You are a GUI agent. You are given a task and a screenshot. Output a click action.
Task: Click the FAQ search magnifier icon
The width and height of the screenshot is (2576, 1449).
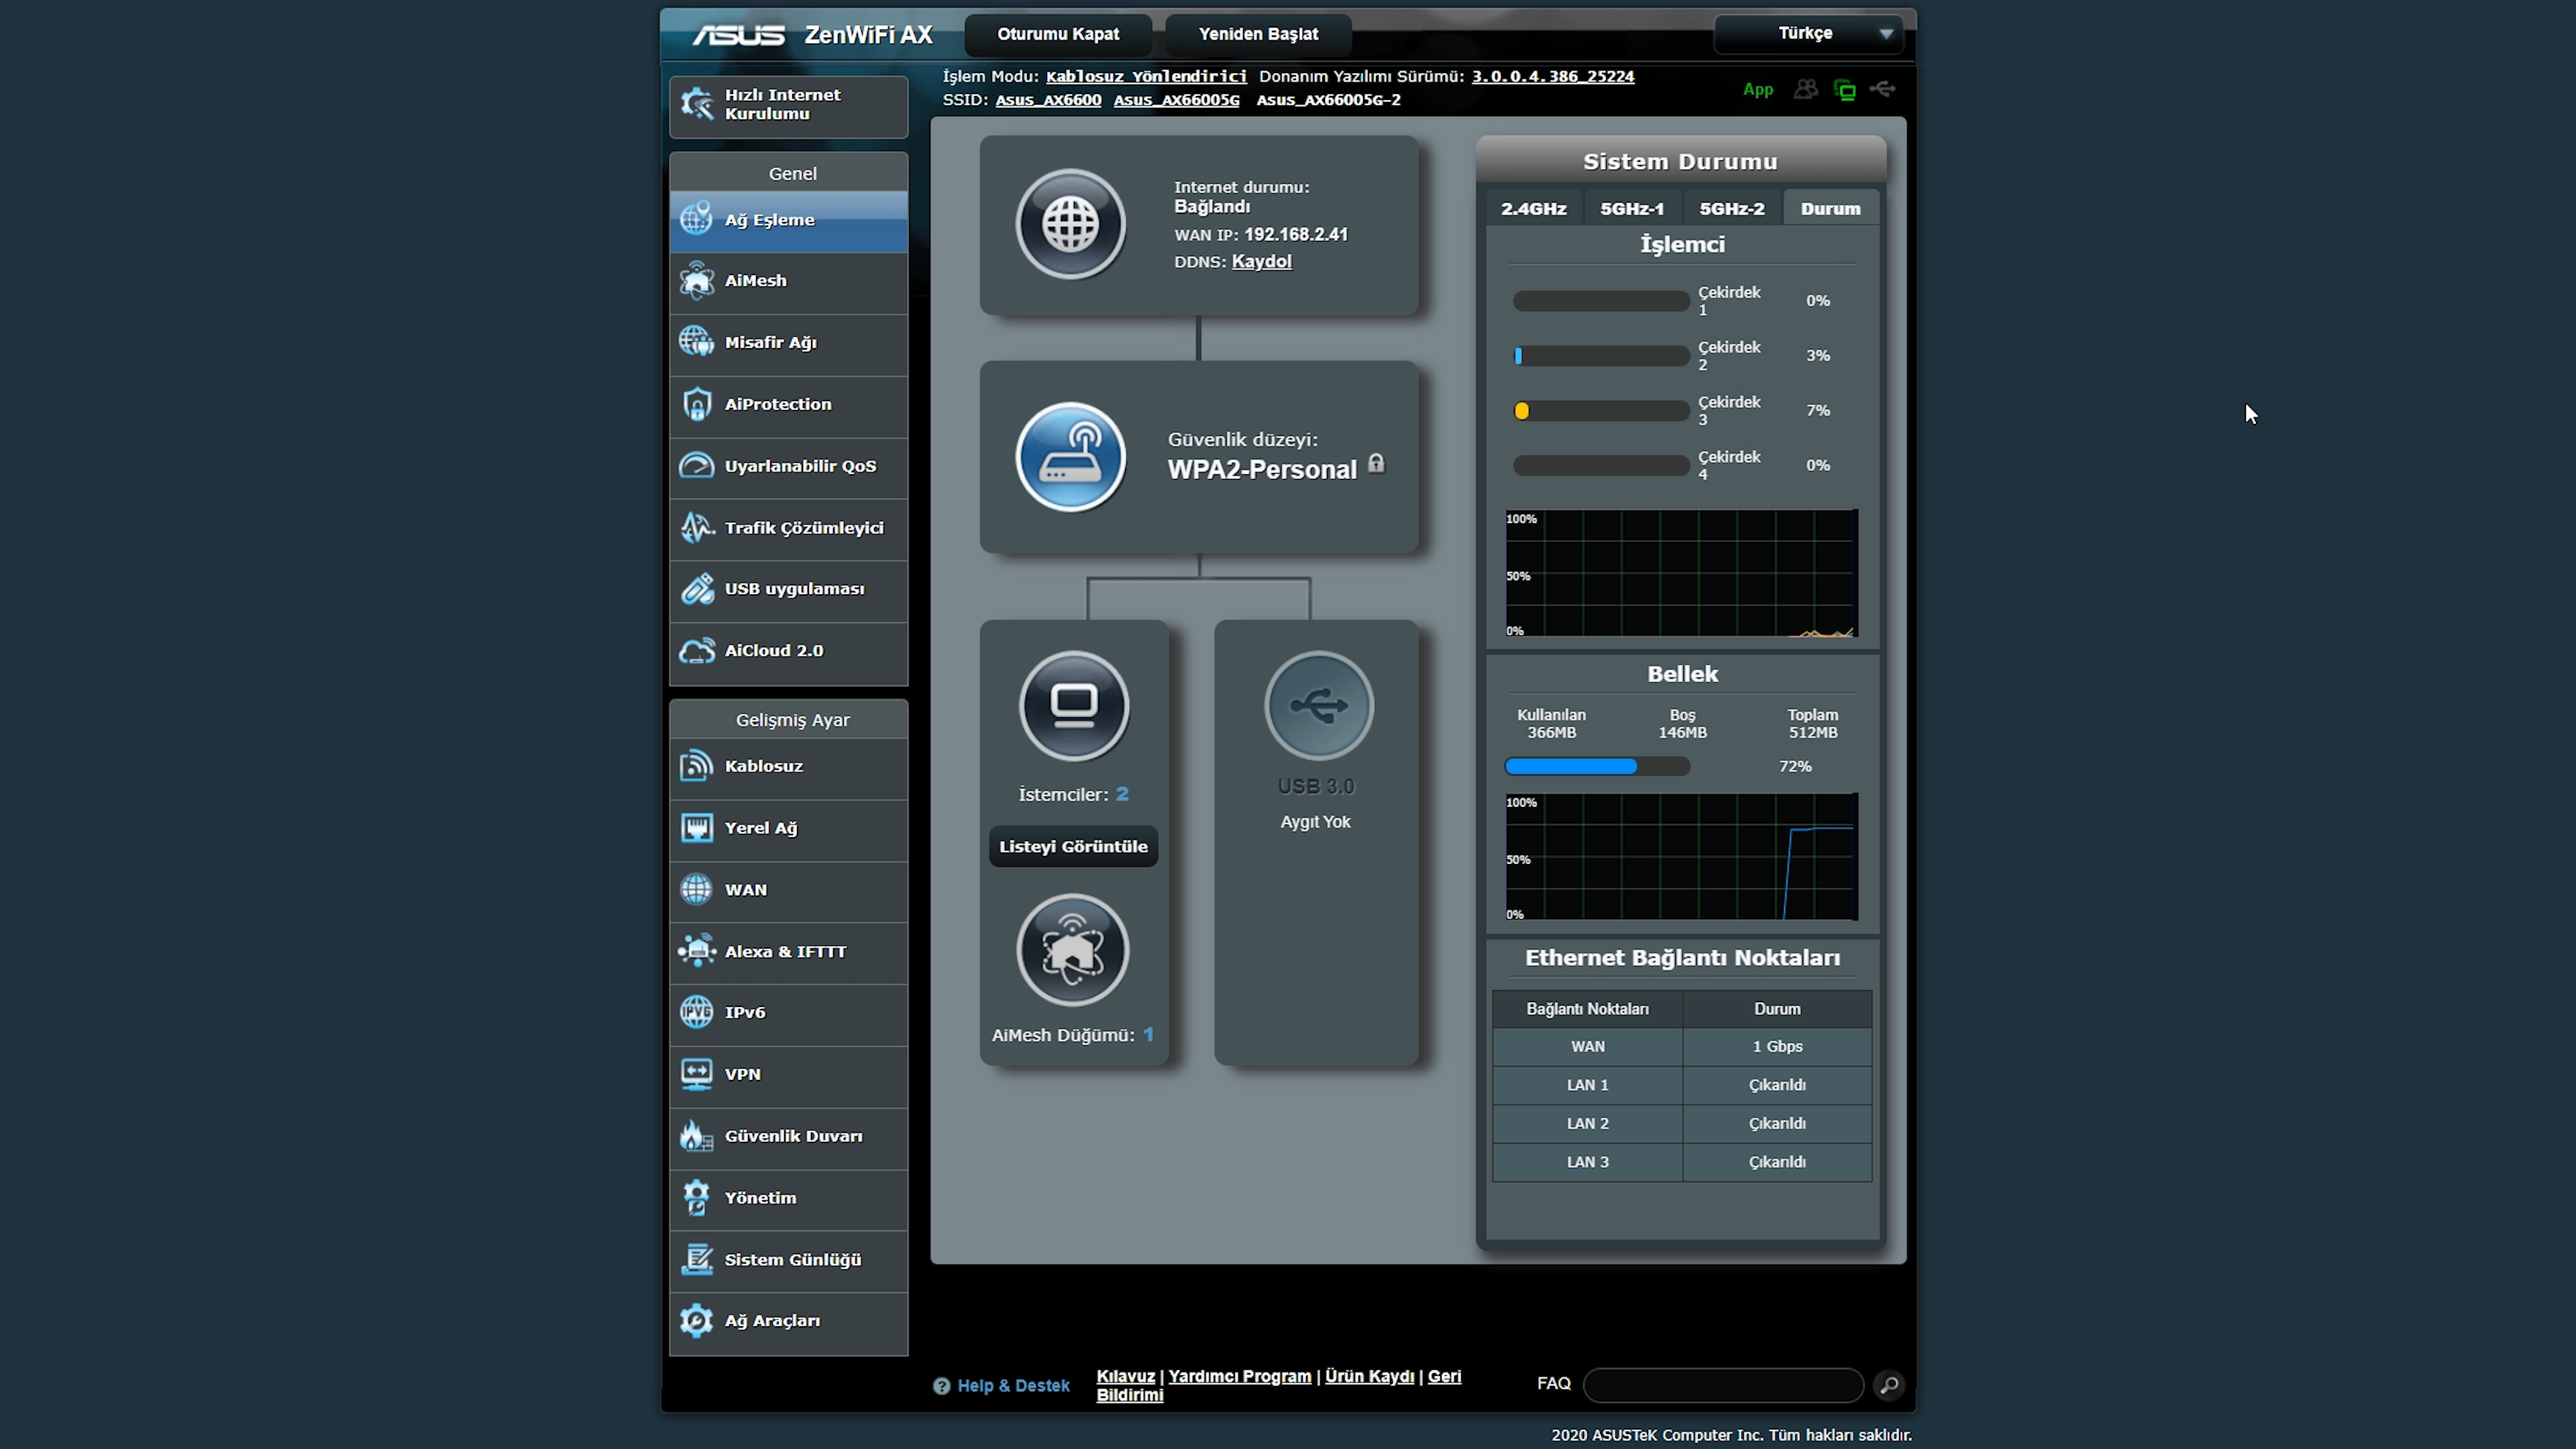click(x=1888, y=1385)
